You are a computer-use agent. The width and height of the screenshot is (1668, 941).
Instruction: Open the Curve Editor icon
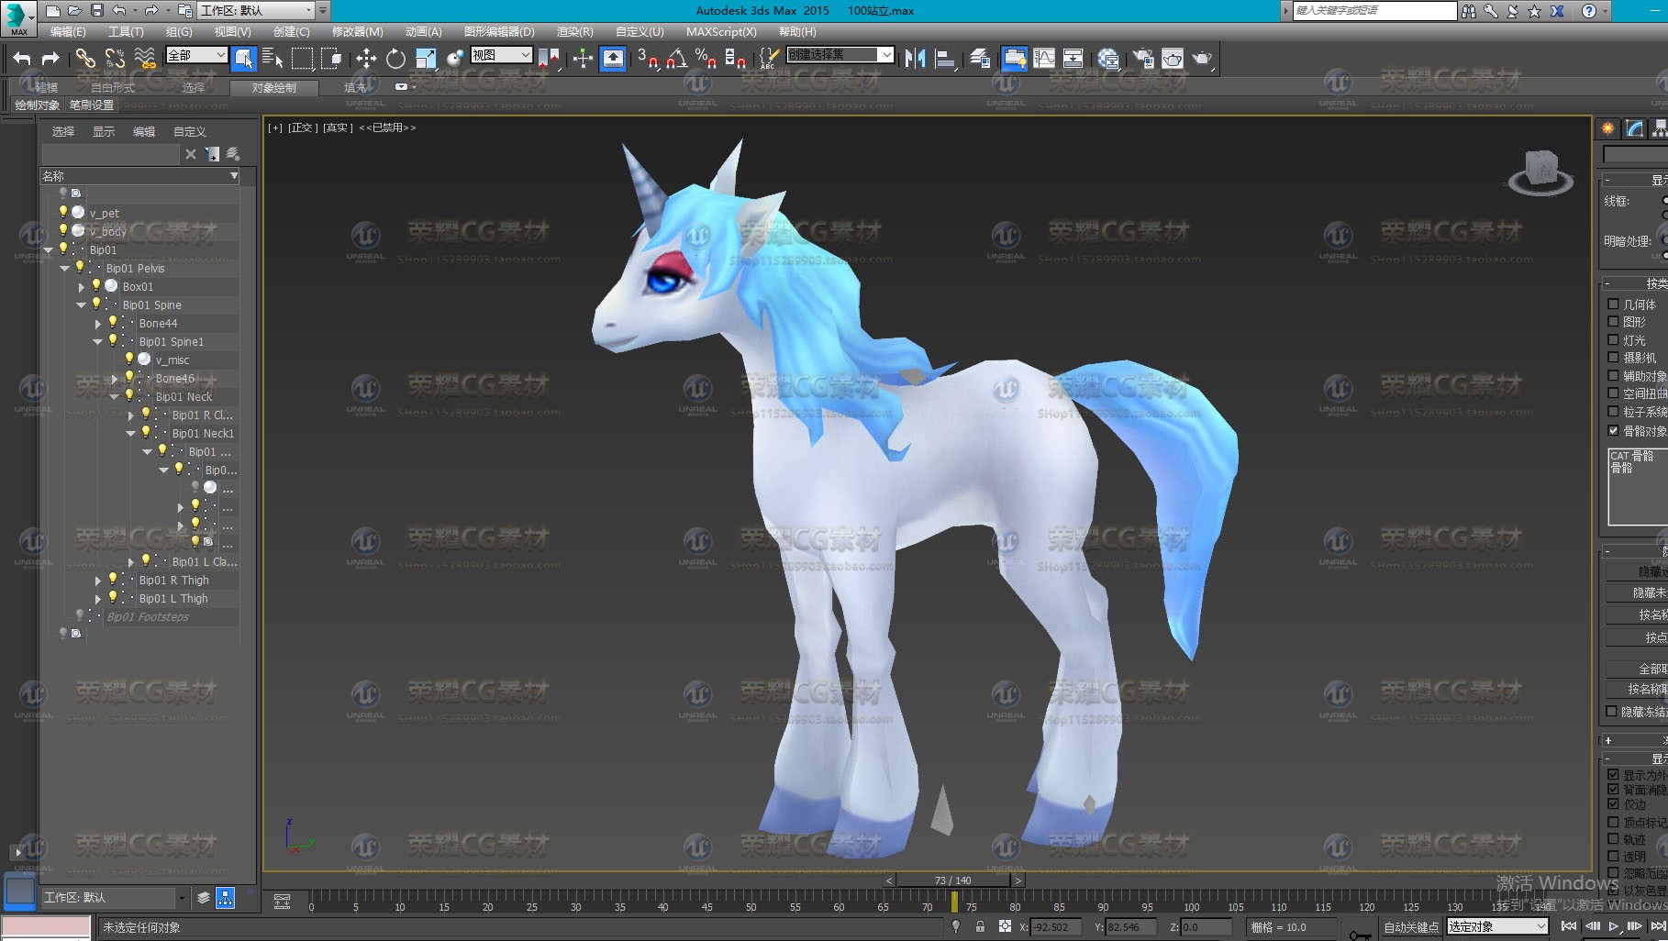tap(1044, 59)
